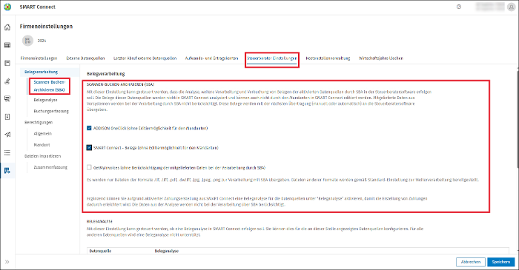The width and height of the screenshot is (519, 270).
Task: Open the paper plane send icon
Action: [7, 135]
